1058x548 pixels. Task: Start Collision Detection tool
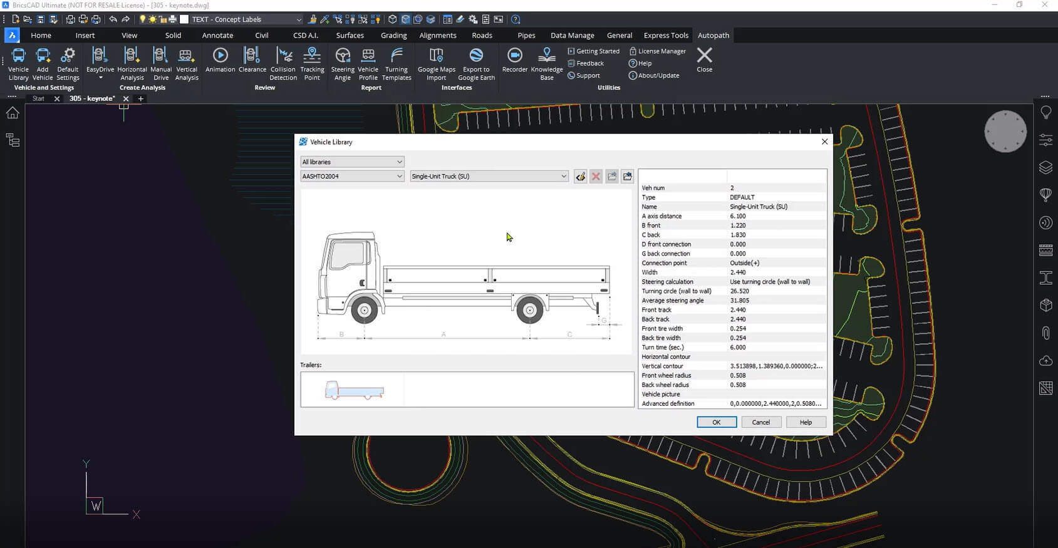pos(283,64)
